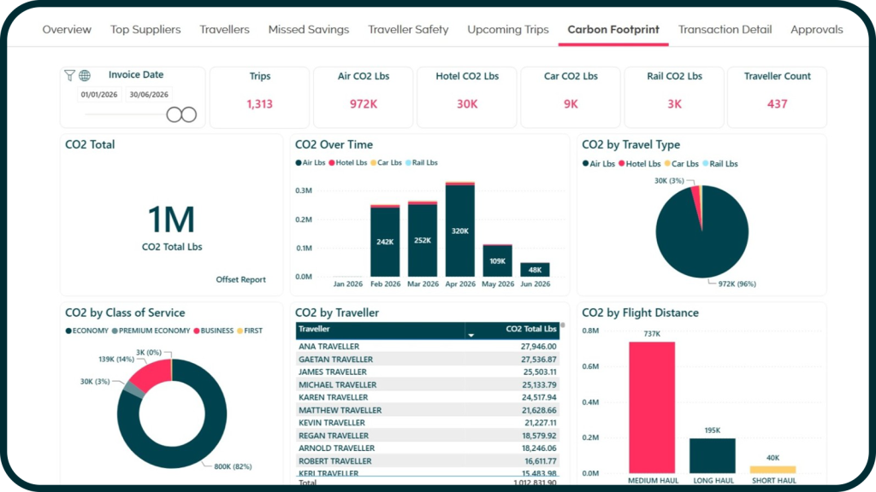Click Car Lbs legend in CO2 Over Time
The width and height of the screenshot is (876, 492).
tap(386, 163)
